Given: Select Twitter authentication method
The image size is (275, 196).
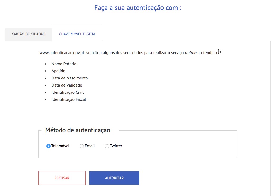Looking at the screenshot, I should [107, 146].
